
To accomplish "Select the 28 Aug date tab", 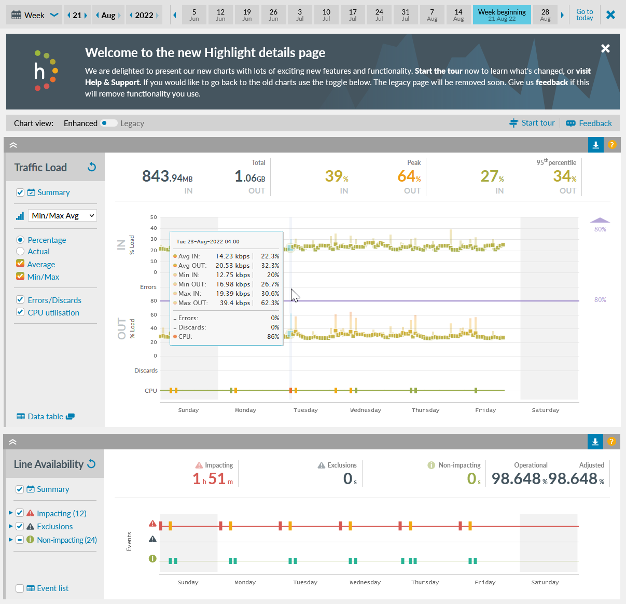I will tap(545, 15).
